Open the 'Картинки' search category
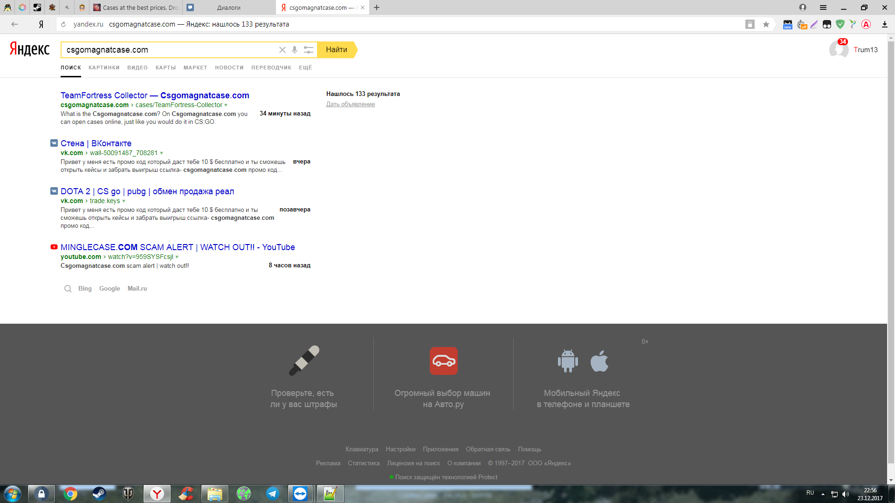This screenshot has width=895, height=503. click(104, 68)
